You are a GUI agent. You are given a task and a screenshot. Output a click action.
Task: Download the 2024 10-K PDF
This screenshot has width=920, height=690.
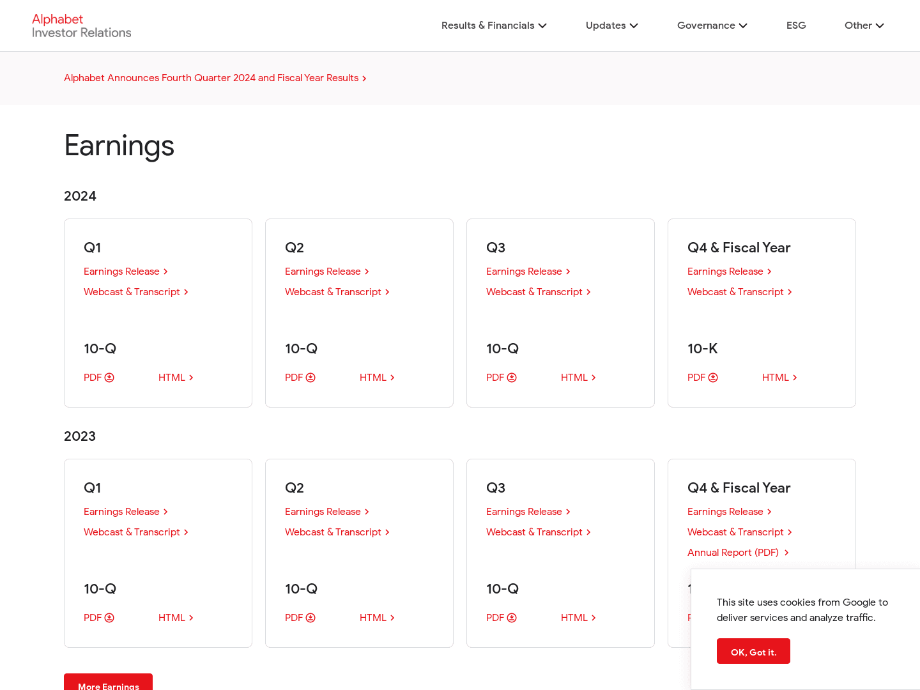702,378
